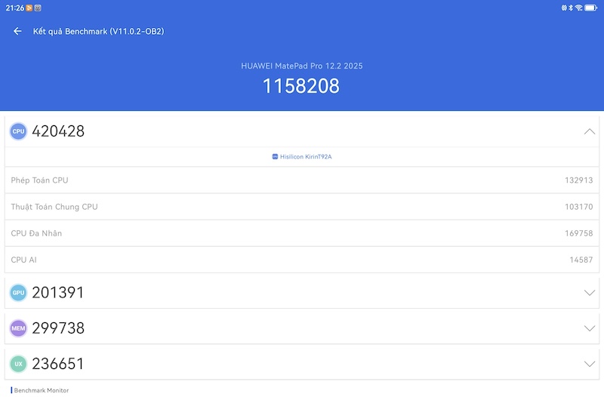
Task: Collapse the CPU score section
Action: tap(590, 131)
